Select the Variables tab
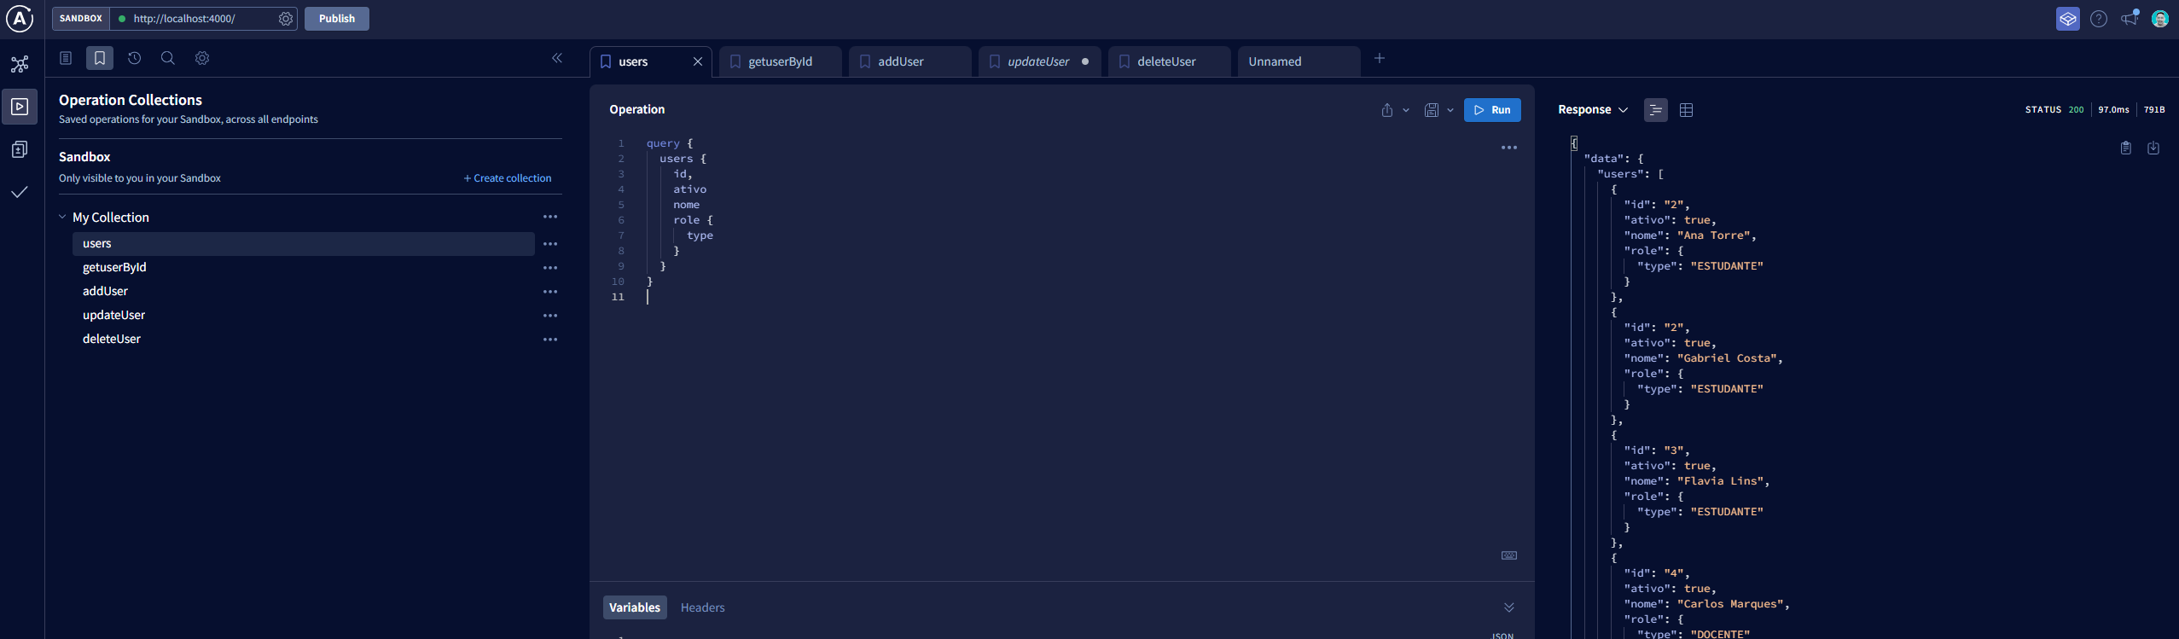The height and width of the screenshot is (639, 2179). pyautogui.click(x=635, y=607)
